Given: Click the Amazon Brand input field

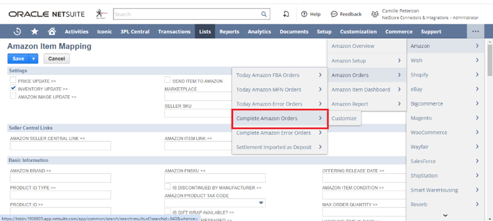Looking at the screenshot, I should (60, 178).
